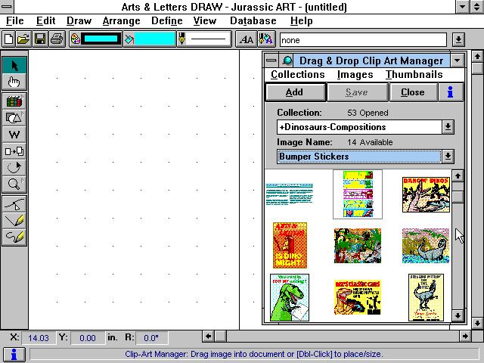This screenshot has width=484, height=363.
Task: Select the Bumper Stickers thumbnail
Action: tap(358, 194)
